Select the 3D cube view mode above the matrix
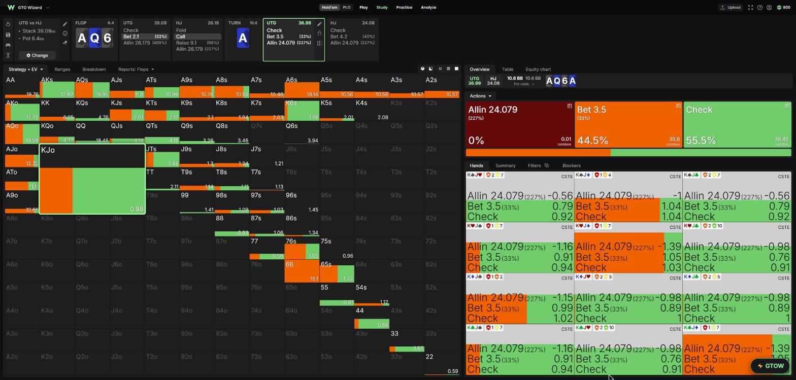 422,69
